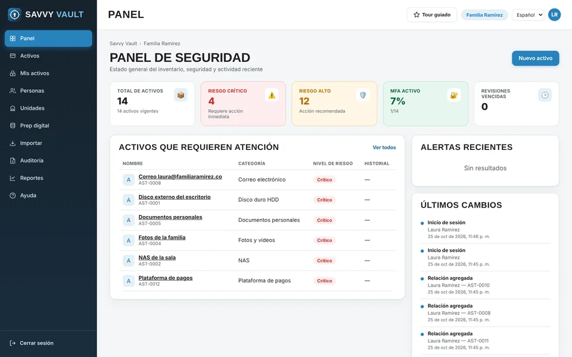This screenshot has width=572, height=357.
Task: Click the Auditoría document icon
Action: point(13,161)
